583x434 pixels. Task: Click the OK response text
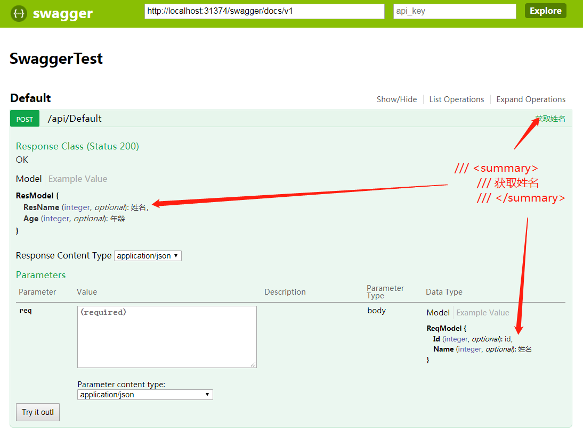(22, 160)
